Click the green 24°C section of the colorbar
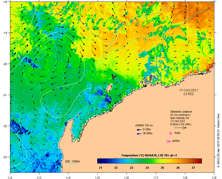This screenshot has width=222, height=179. [x=147, y=161]
